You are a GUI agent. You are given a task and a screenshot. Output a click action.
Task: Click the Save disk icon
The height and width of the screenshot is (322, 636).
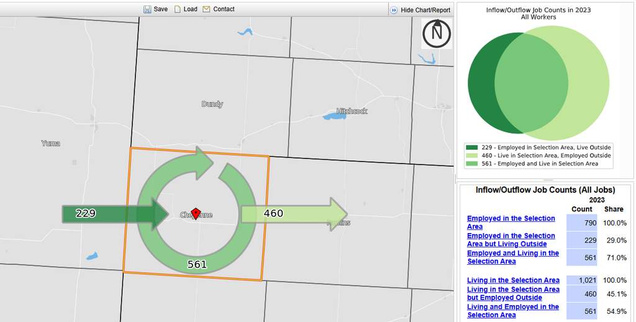147,9
